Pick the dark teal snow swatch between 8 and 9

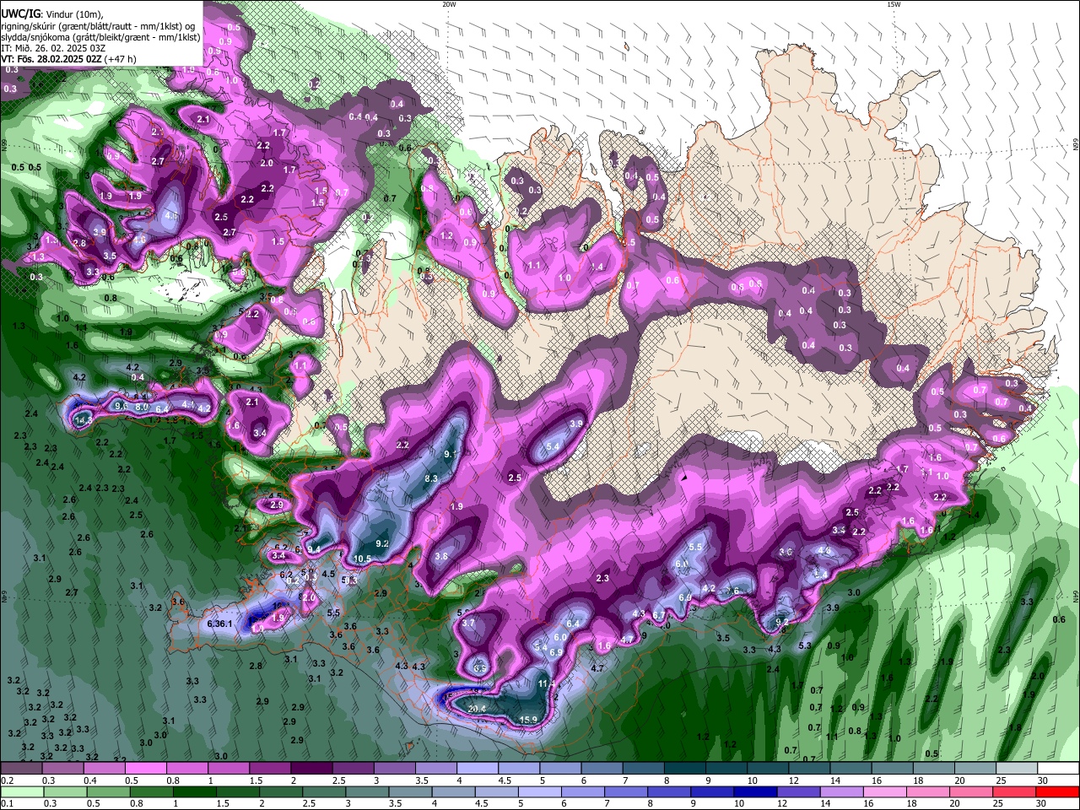[684, 768]
